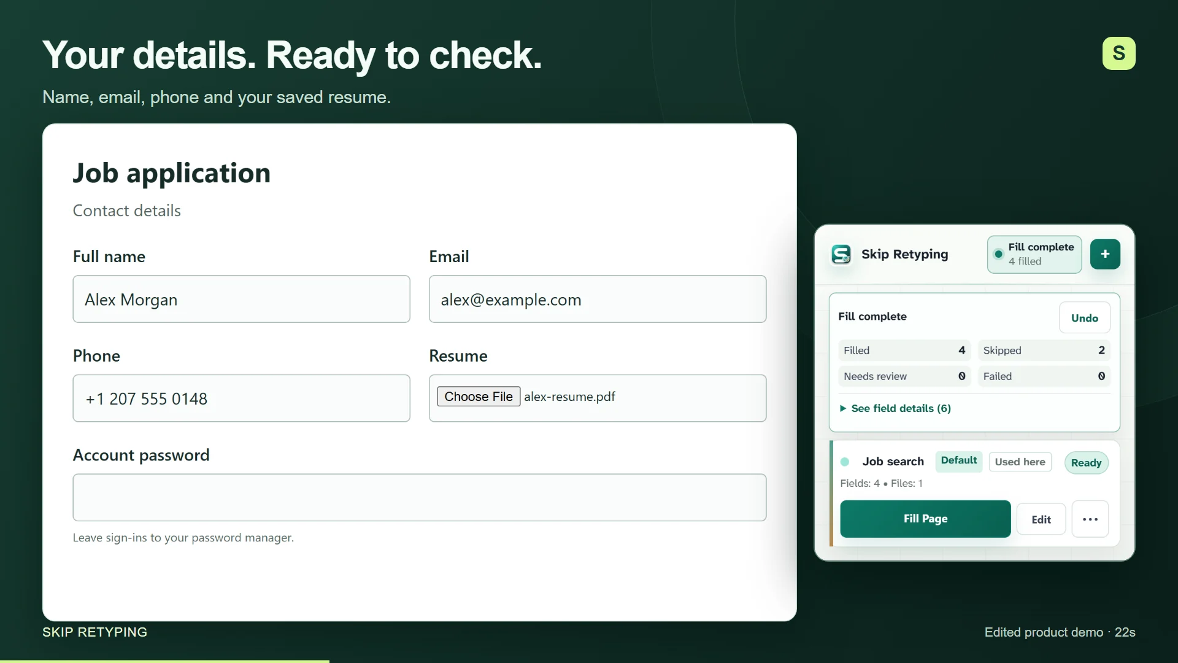Expand See field details (6)
This screenshot has height=663, width=1178.
point(895,408)
